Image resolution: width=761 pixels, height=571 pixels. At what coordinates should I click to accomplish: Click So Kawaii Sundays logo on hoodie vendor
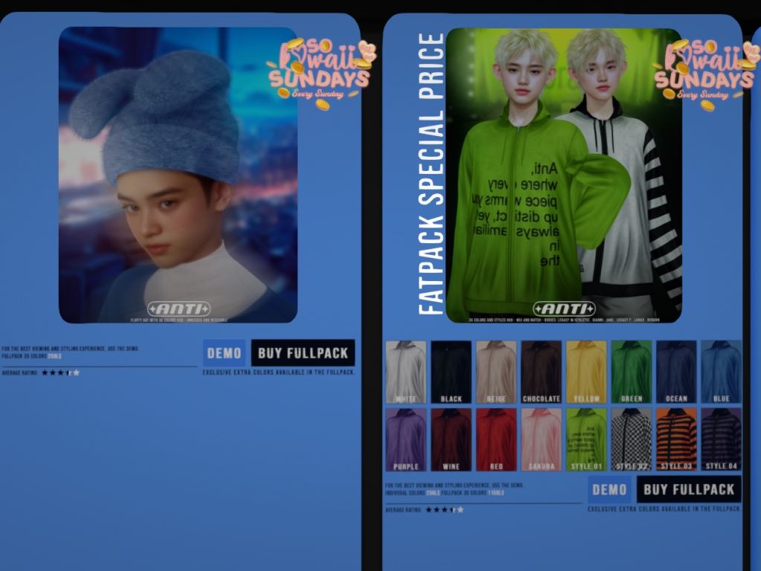(707, 74)
